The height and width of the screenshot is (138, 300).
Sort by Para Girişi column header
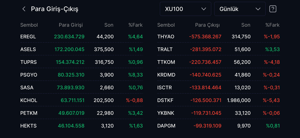pyautogui.click(x=71, y=25)
